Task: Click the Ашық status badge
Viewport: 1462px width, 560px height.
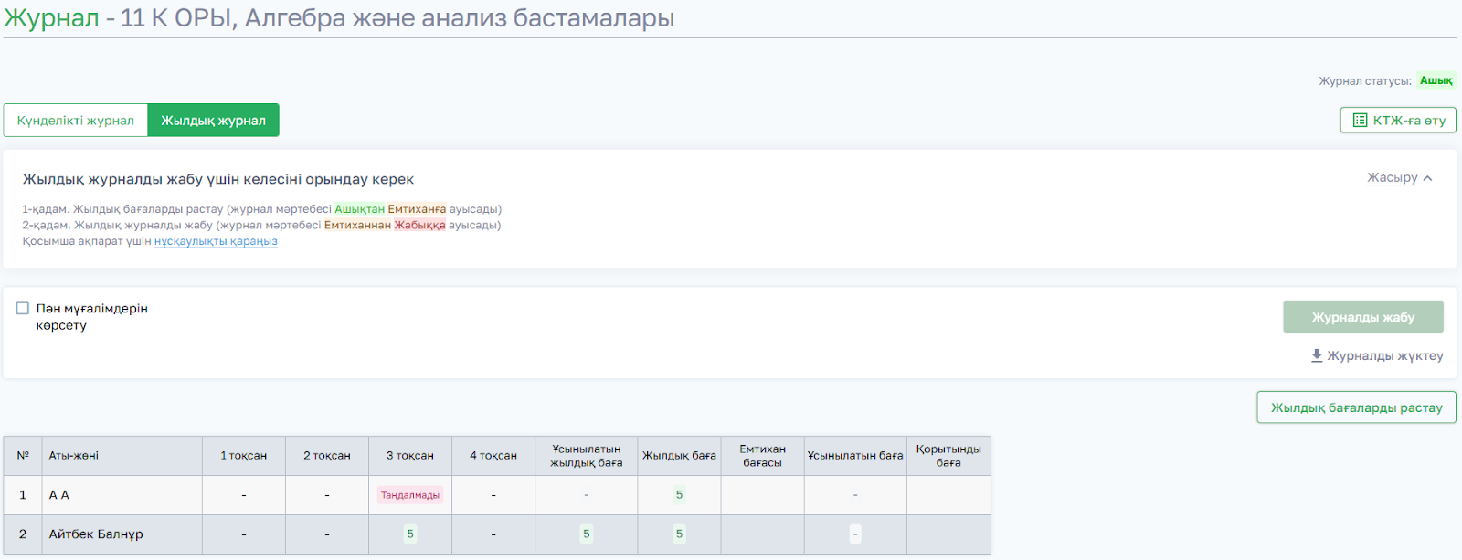Action: point(1436,80)
